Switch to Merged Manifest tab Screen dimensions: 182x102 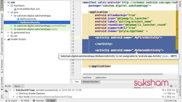90,82
